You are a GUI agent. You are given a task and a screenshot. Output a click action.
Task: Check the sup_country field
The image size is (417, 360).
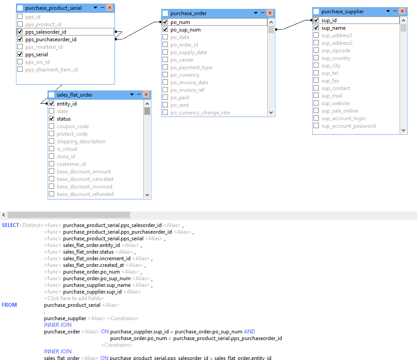(316, 58)
